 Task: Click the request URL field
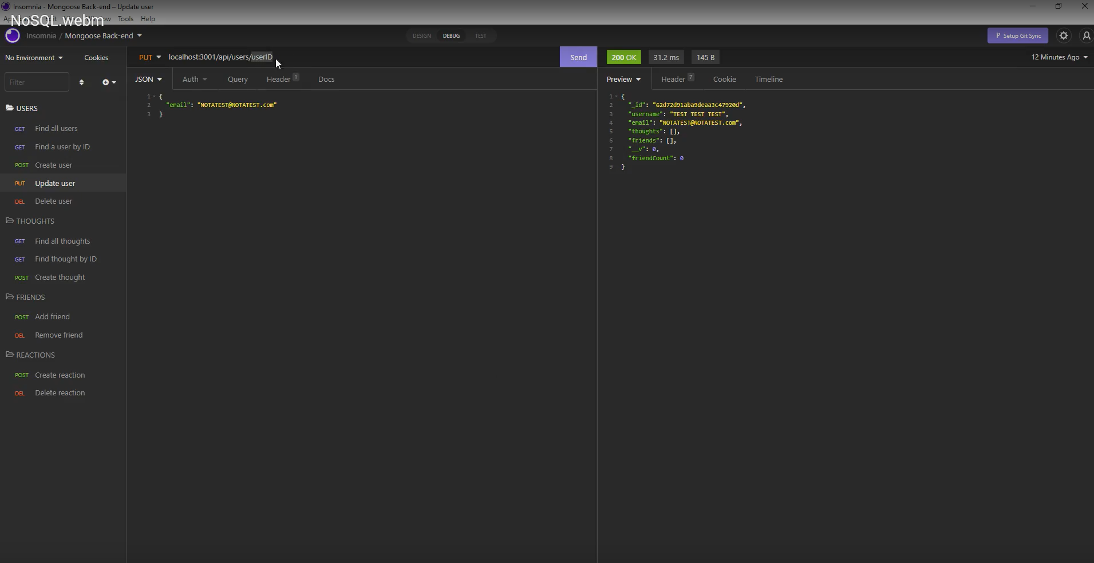(x=361, y=57)
